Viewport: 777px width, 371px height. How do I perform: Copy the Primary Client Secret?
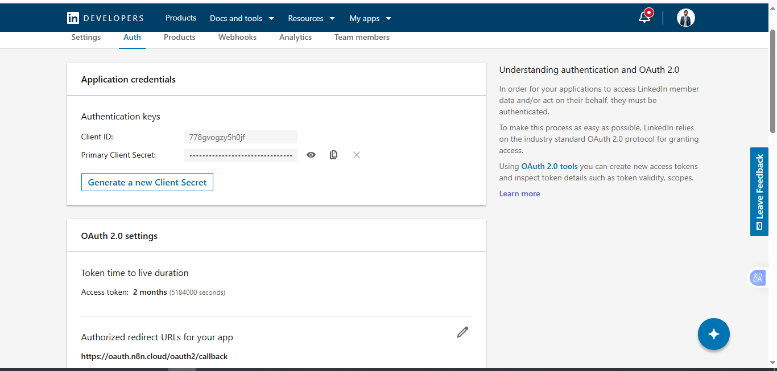tap(334, 155)
